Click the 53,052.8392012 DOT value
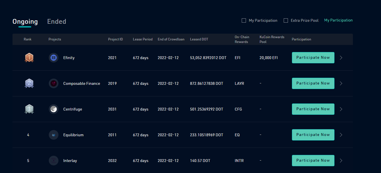Image resolution: width=381 pixels, height=173 pixels. click(x=208, y=58)
